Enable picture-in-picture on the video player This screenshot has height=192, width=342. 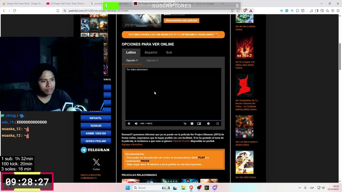pyautogui.click(x=199, y=123)
